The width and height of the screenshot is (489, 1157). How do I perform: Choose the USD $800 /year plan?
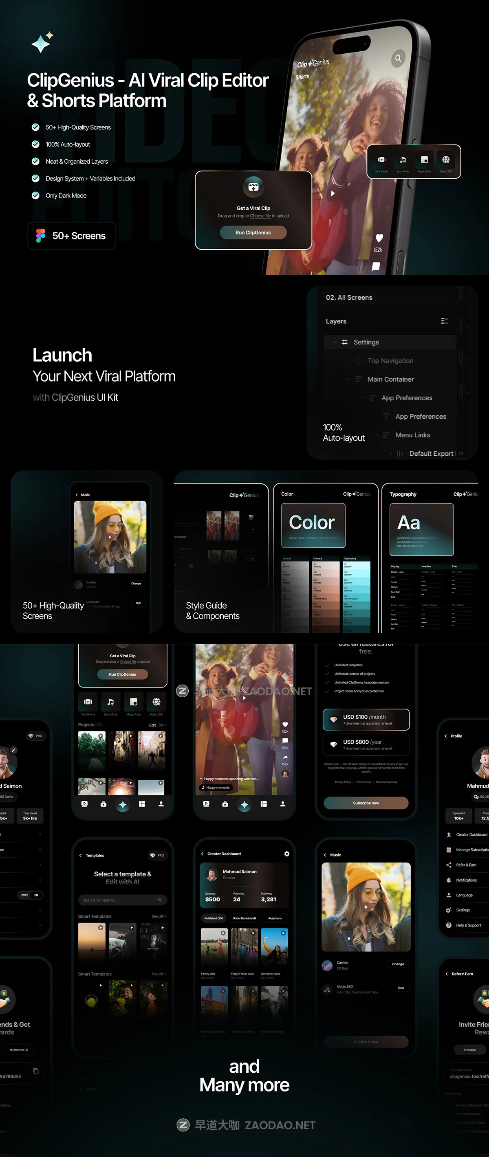[366, 744]
